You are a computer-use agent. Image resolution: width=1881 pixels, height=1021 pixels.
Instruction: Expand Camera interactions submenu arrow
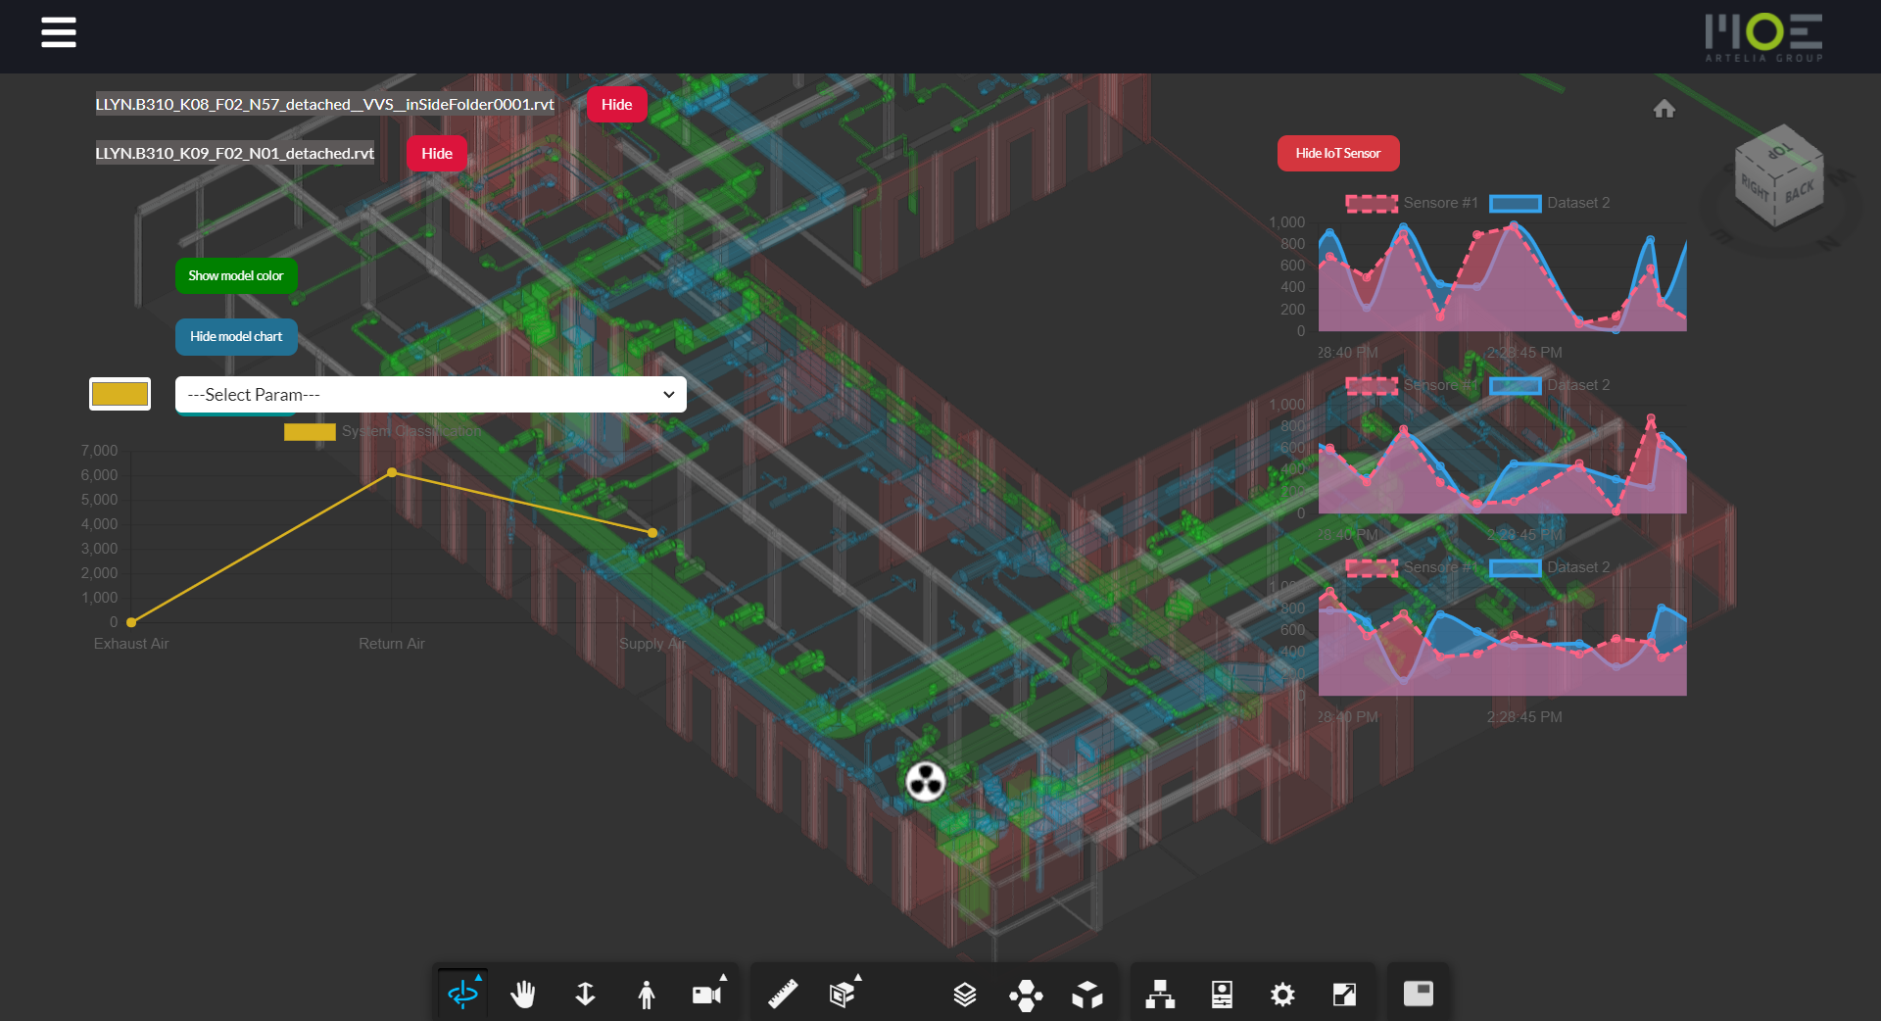point(724,977)
